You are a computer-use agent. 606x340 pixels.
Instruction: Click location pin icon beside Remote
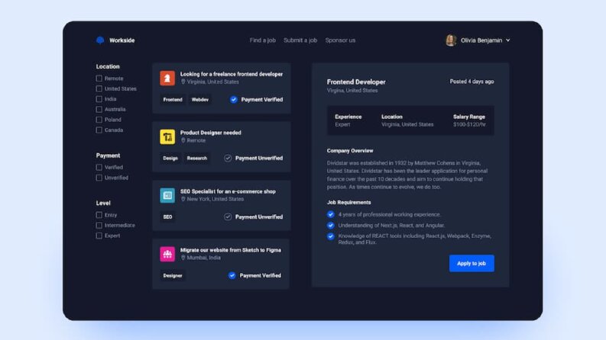183,140
